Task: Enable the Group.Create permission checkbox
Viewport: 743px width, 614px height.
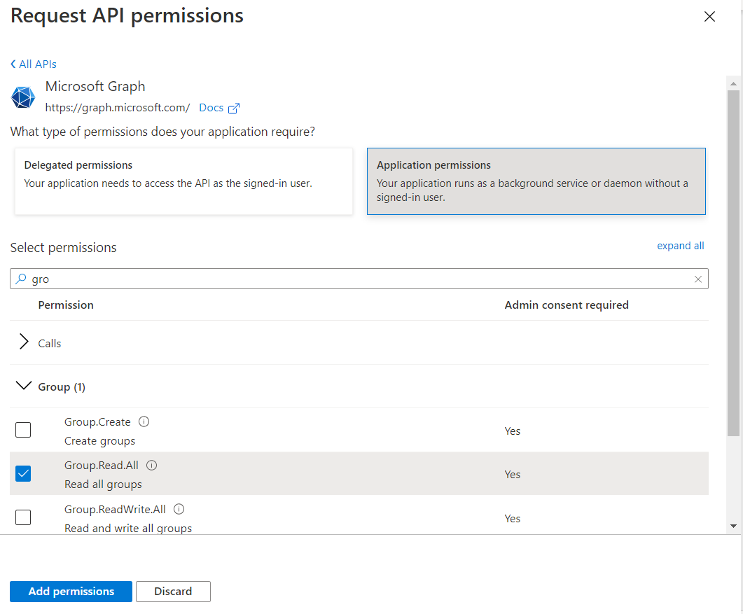Action: point(23,430)
